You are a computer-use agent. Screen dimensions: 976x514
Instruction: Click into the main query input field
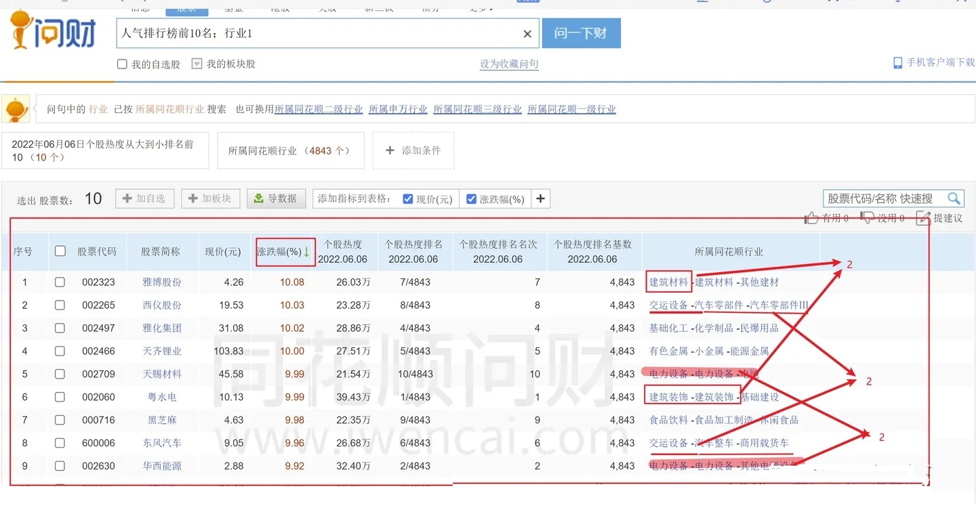pos(319,34)
